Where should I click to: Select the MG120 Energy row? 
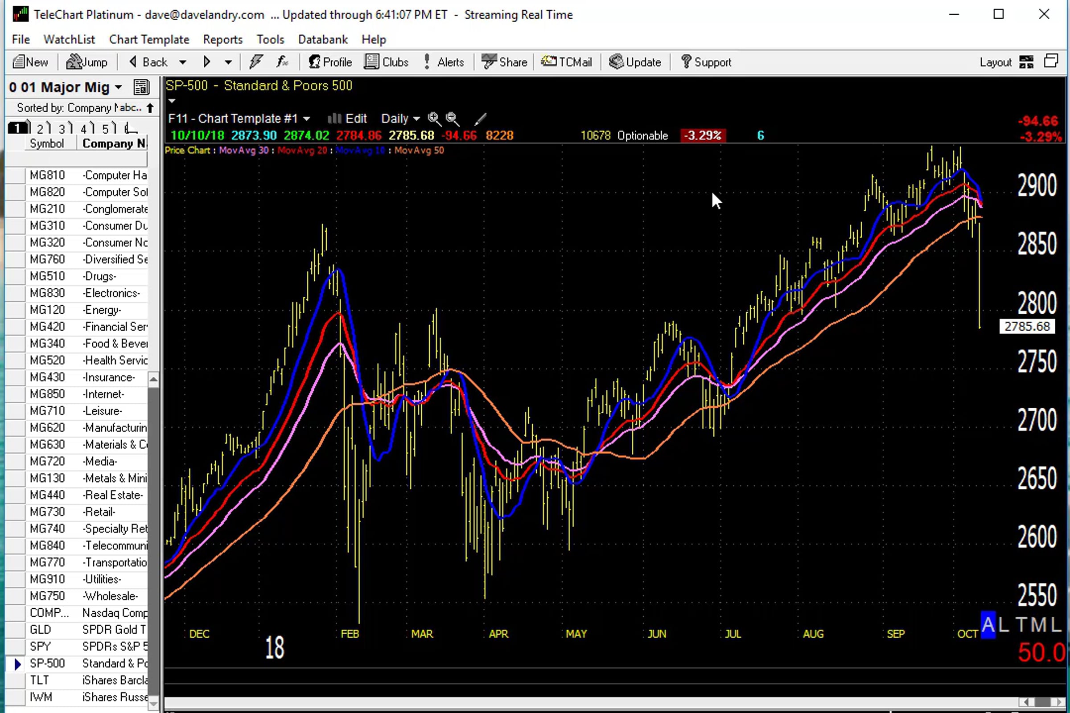click(x=77, y=310)
